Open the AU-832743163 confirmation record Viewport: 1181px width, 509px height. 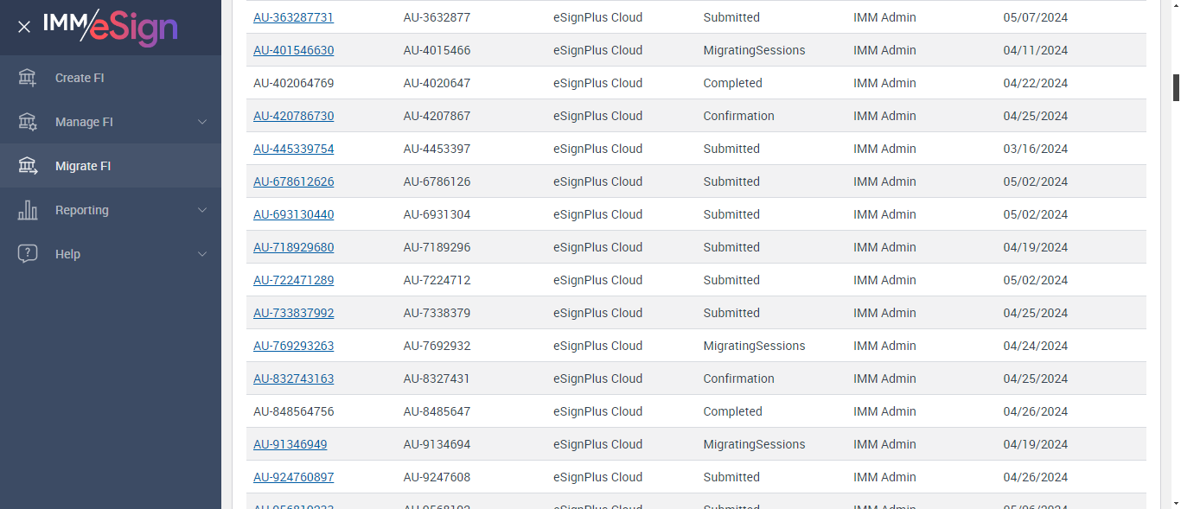pyautogui.click(x=293, y=379)
